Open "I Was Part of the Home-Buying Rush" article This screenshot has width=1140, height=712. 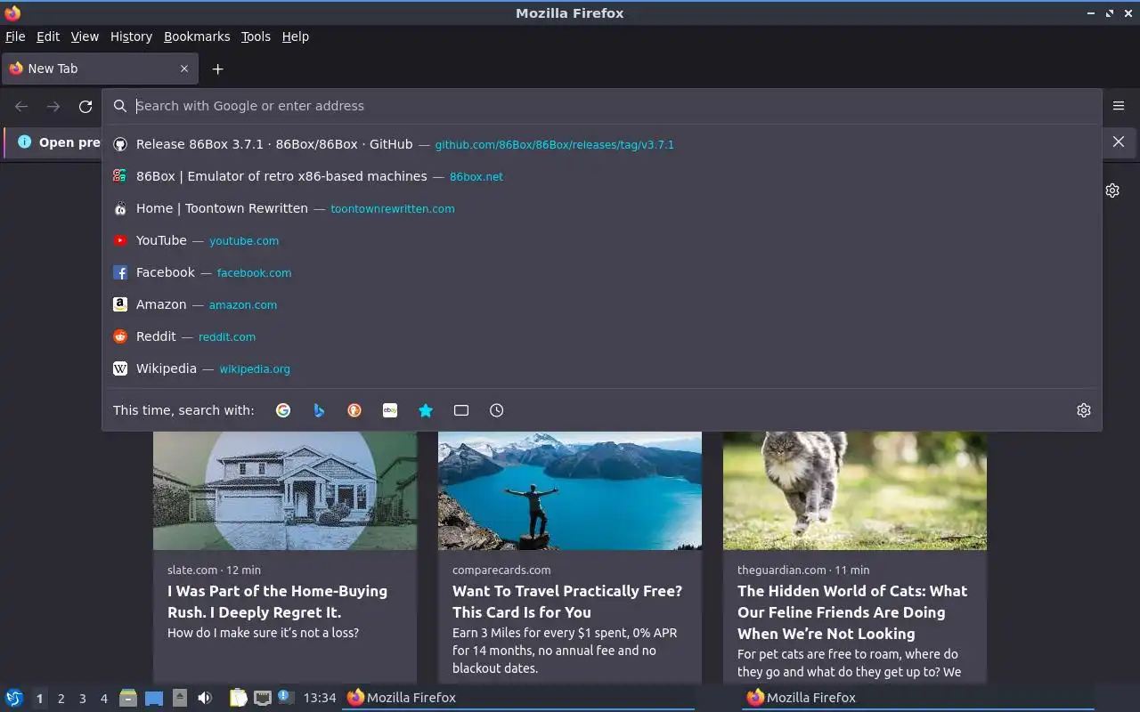[x=277, y=602]
